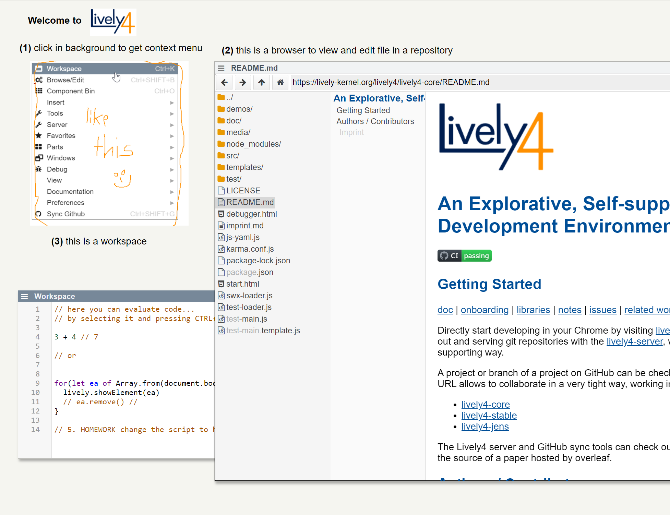Open the README.md window hamburger menu
Image resolution: width=670 pixels, height=515 pixels.
[221, 68]
